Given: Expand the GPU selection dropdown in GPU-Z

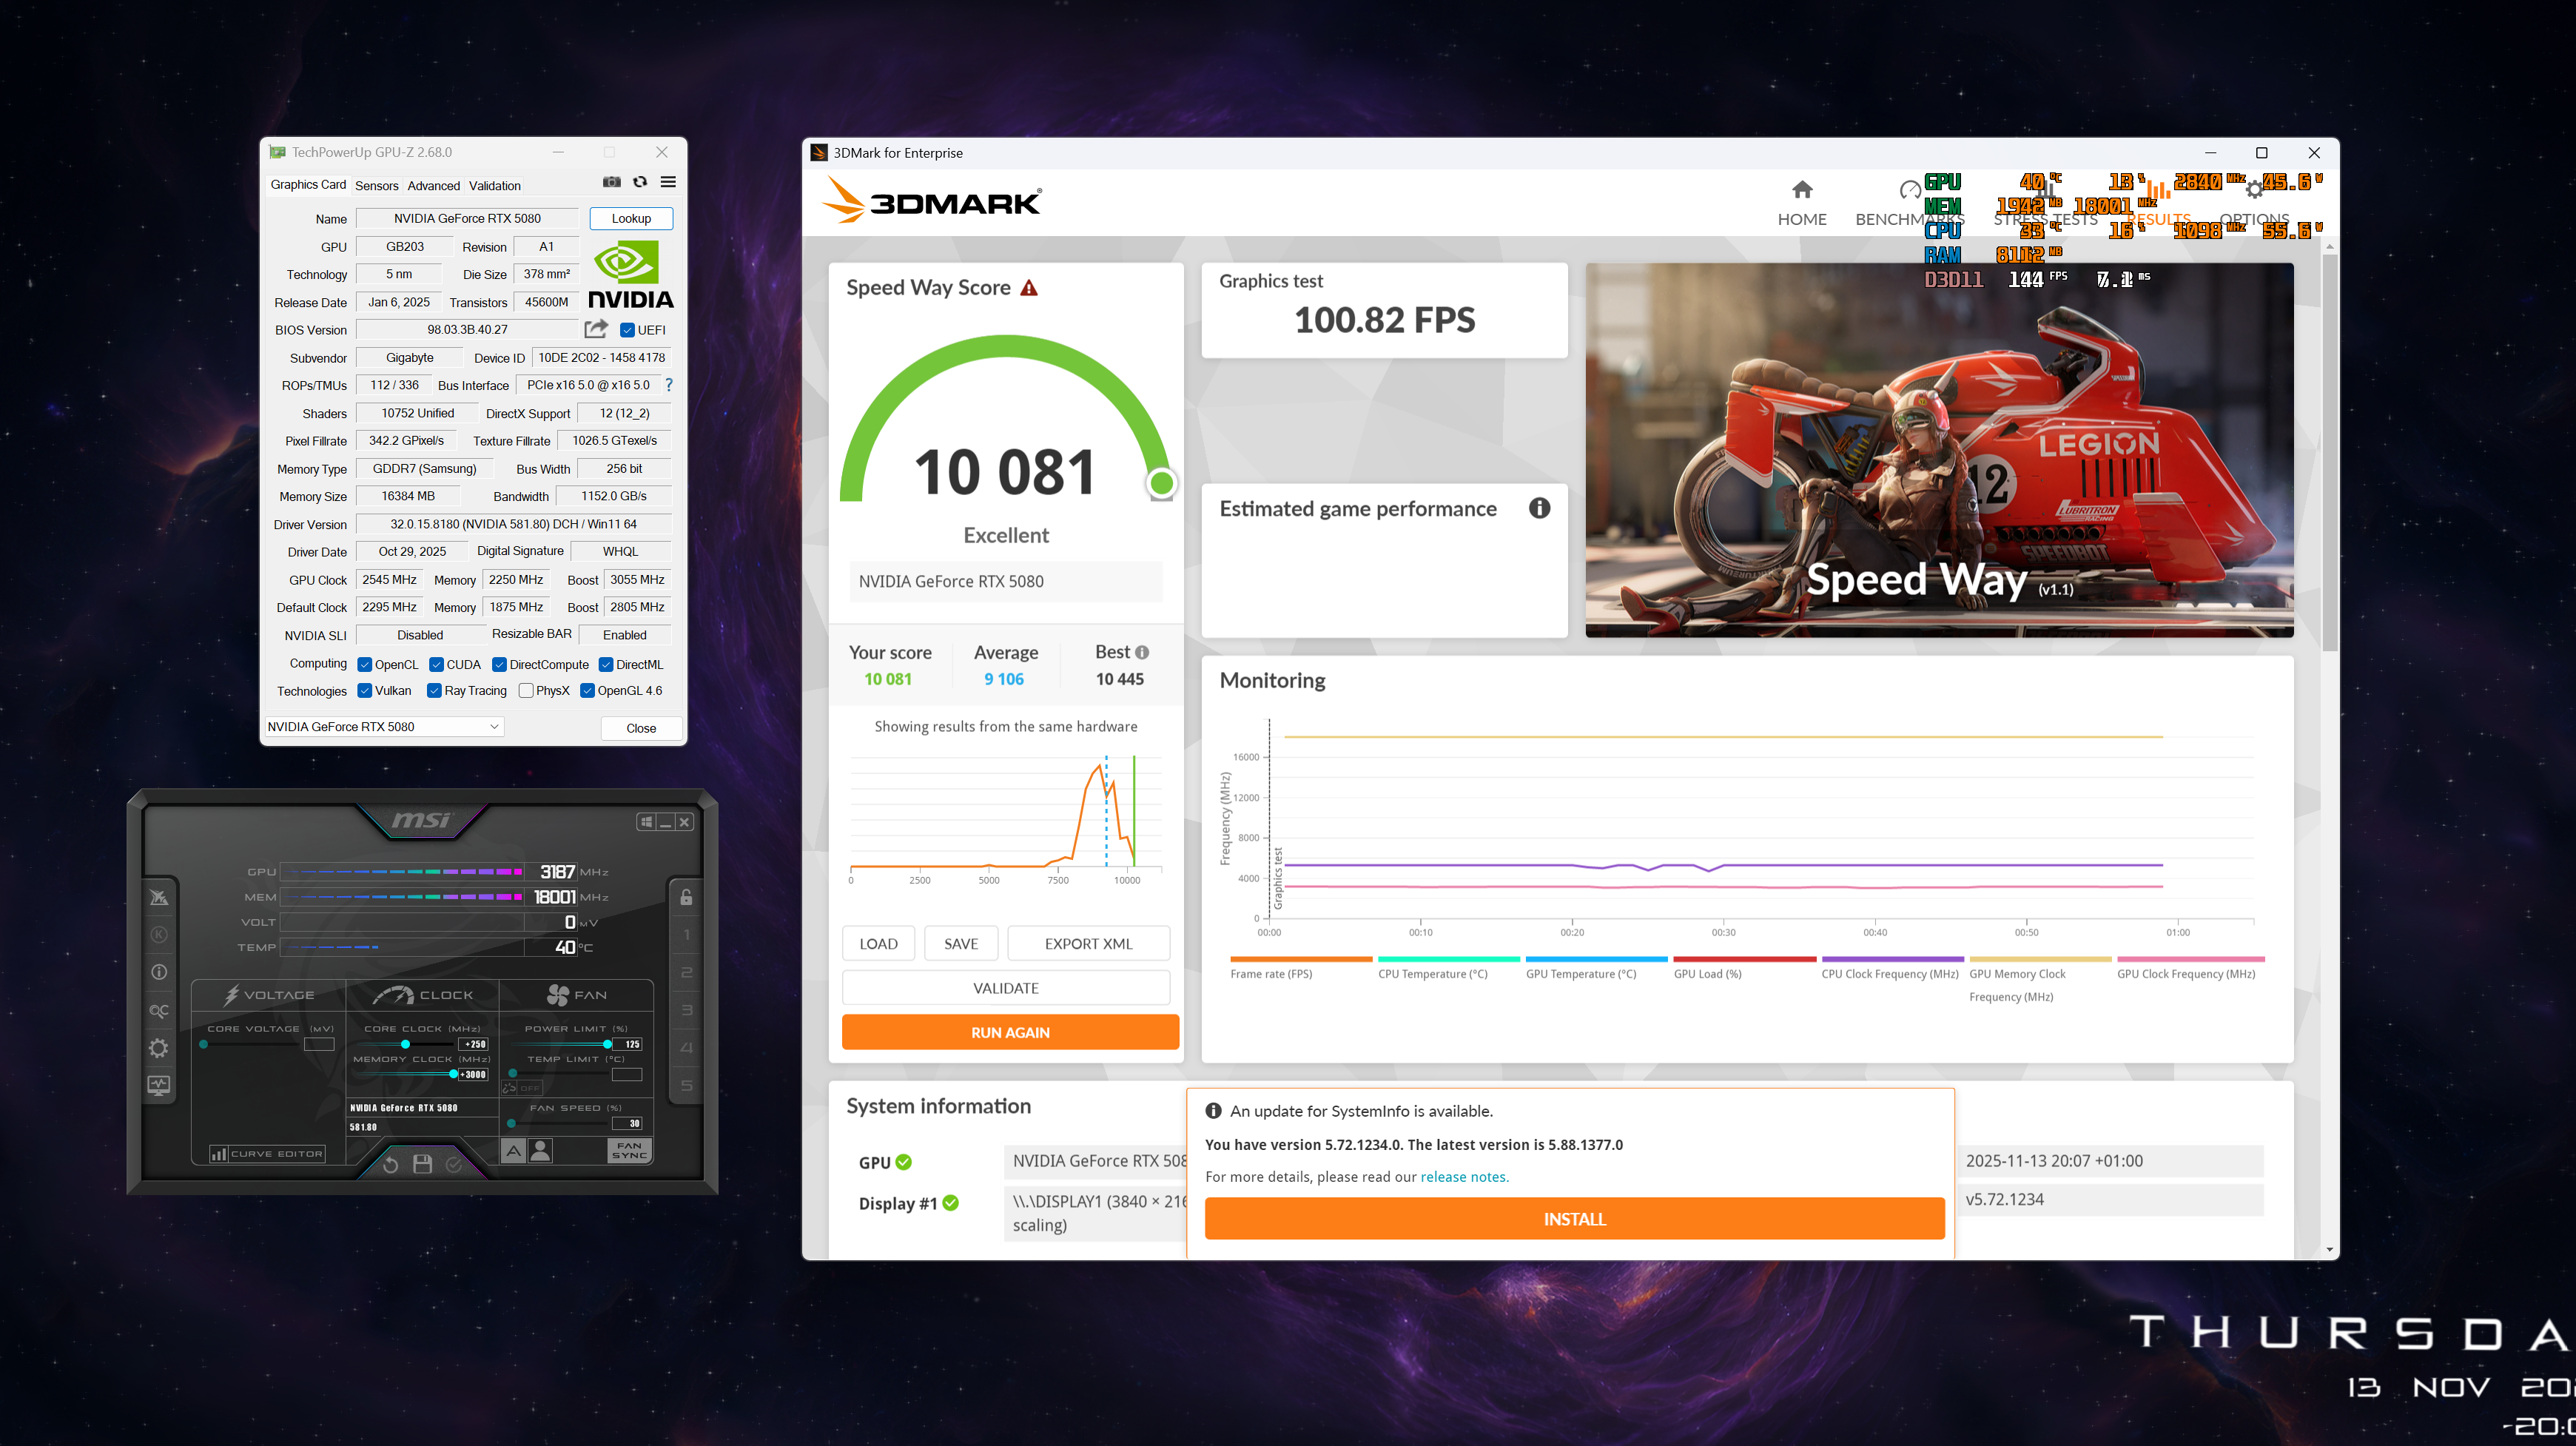Looking at the screenshot, I should click(x=494, y=727).
